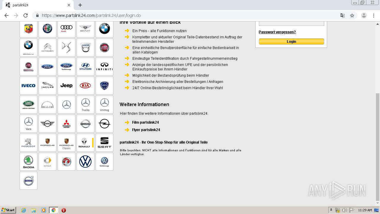This screenshot has width=380, height=214.
Task: Open the Windows Start menu
Action: pyautogui.click(x=8, y=210)
